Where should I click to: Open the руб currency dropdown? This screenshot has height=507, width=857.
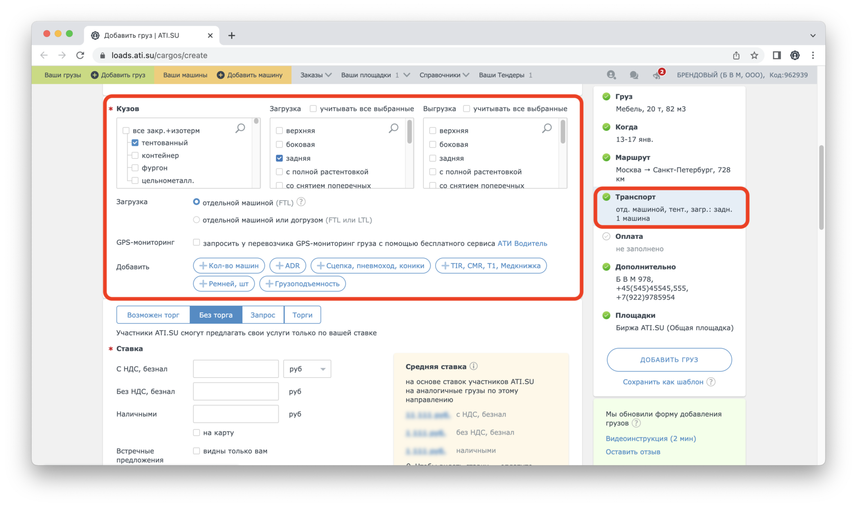(307, 369)
